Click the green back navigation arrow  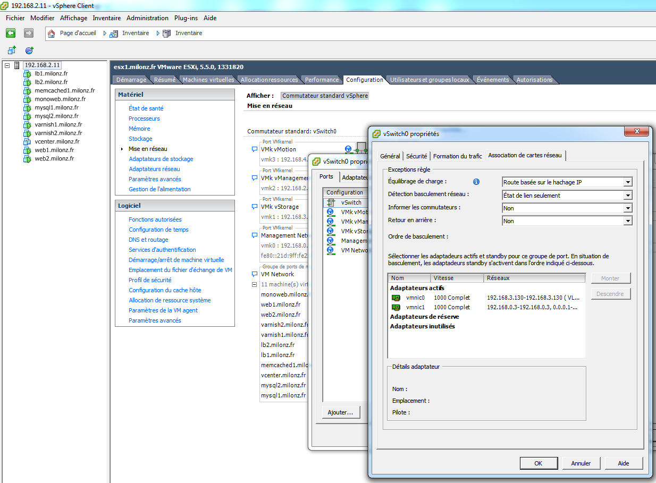(11, 33)
